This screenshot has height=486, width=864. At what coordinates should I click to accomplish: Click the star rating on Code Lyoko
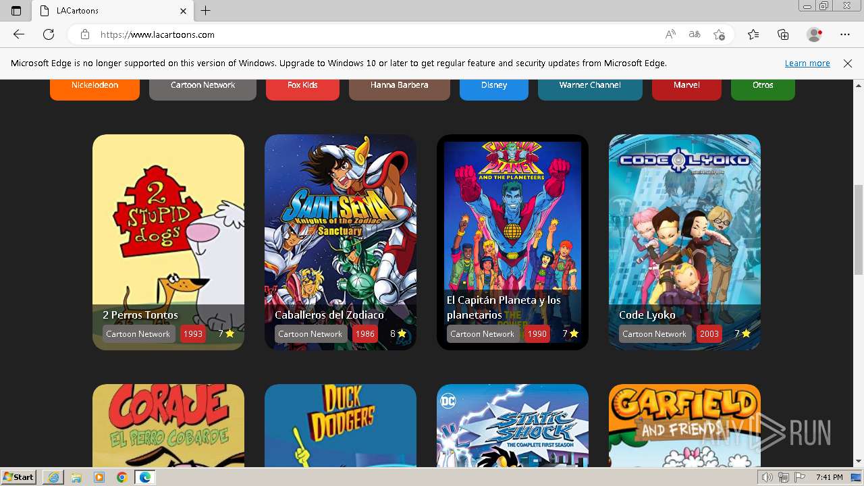742,333
